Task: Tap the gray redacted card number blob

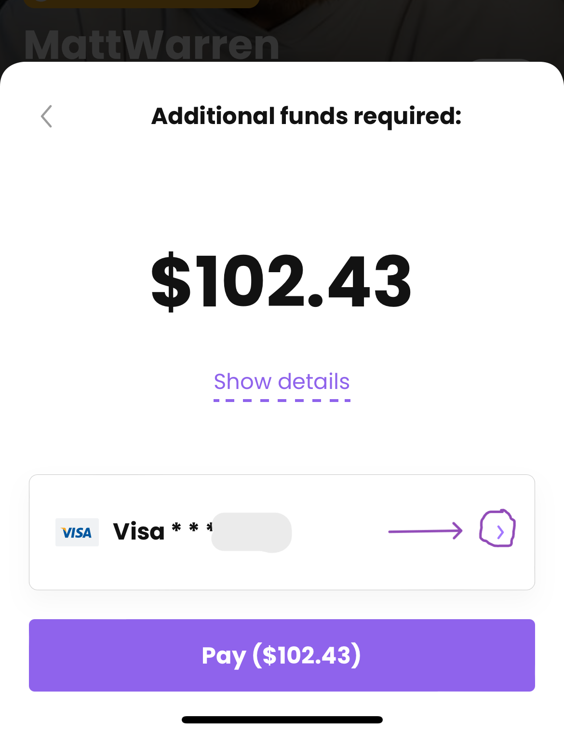Action: point(252,532)
